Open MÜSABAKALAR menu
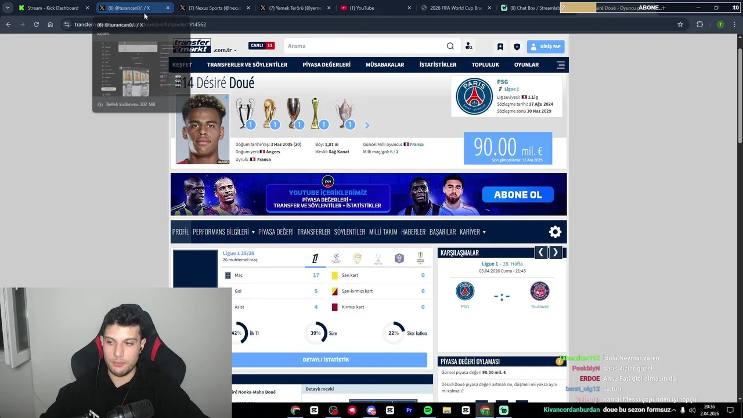This screenshot has height=418, width=743. click(x=385, y=64)
